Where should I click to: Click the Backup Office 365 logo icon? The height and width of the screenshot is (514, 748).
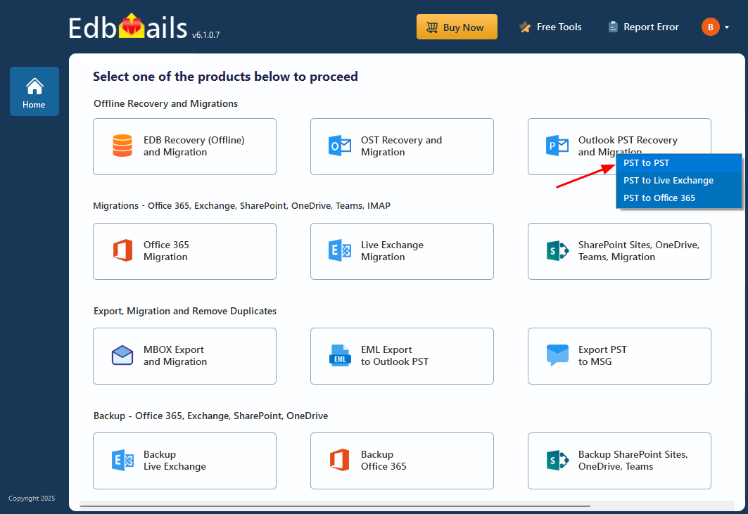[x=340, y=460]
